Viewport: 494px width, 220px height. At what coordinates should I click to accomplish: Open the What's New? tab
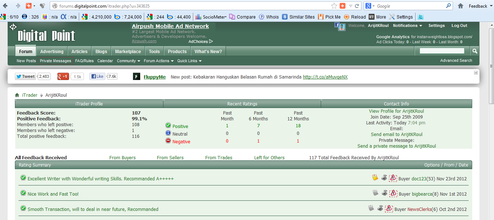tap(208, 51)
